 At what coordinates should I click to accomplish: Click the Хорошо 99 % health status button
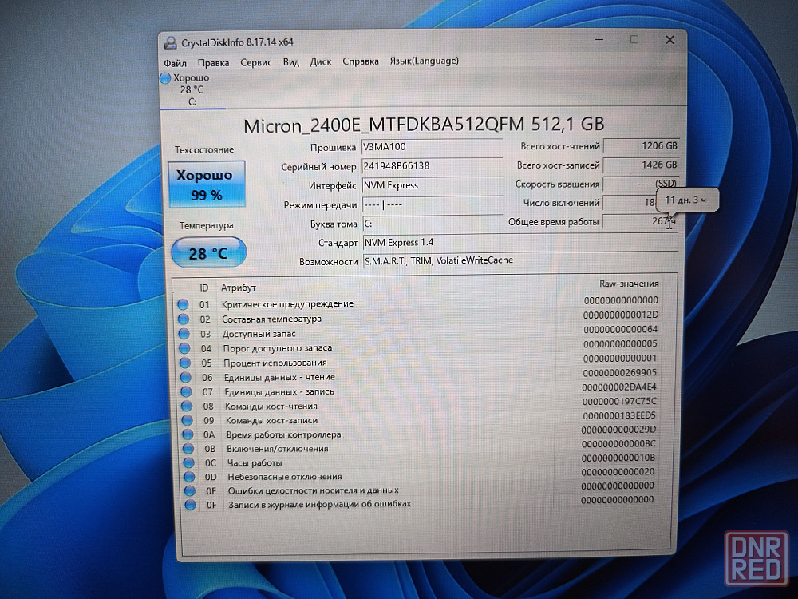coord(207,184)
